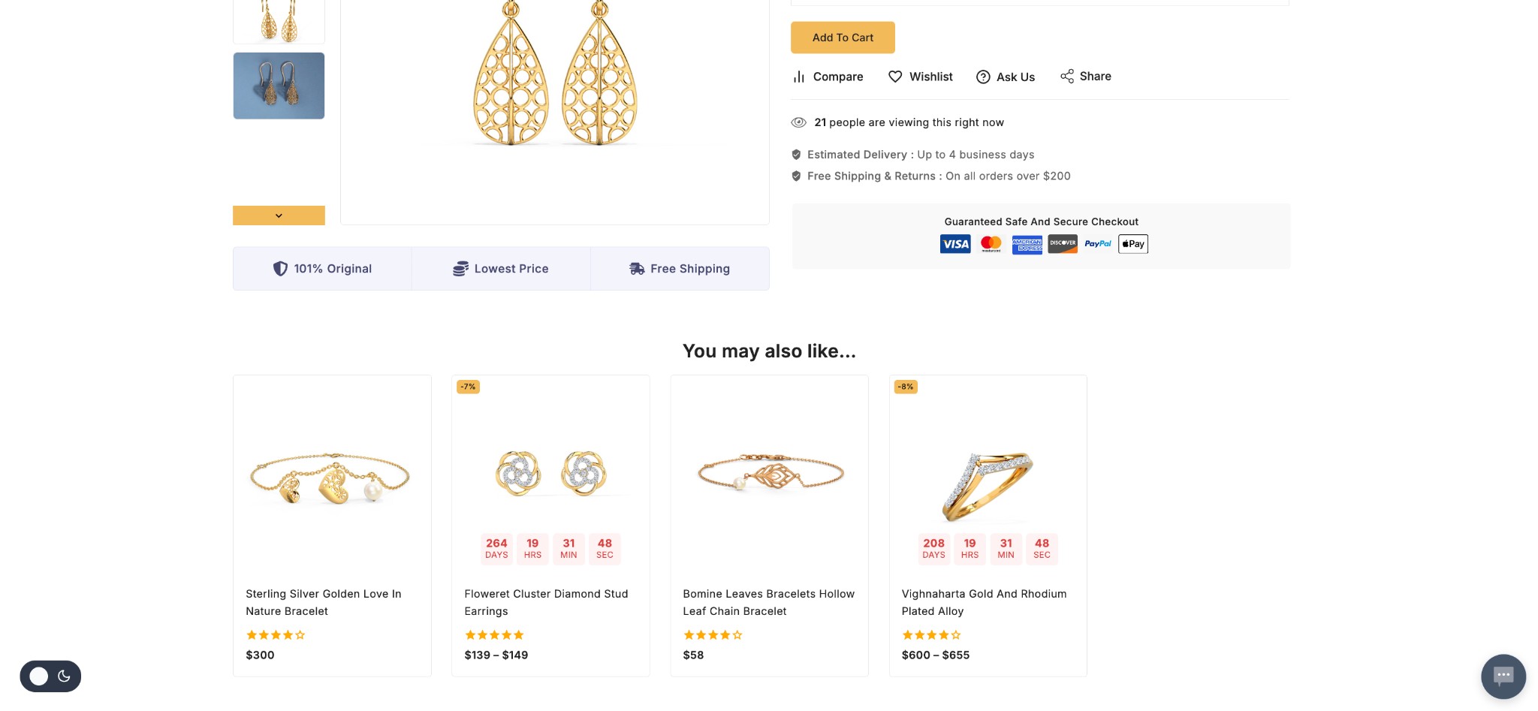
Task: Click the Free Shipping badge
Action: coord(680,269)
